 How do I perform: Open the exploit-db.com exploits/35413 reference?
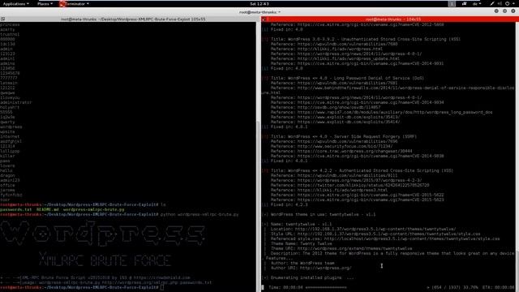pos(349,117)
